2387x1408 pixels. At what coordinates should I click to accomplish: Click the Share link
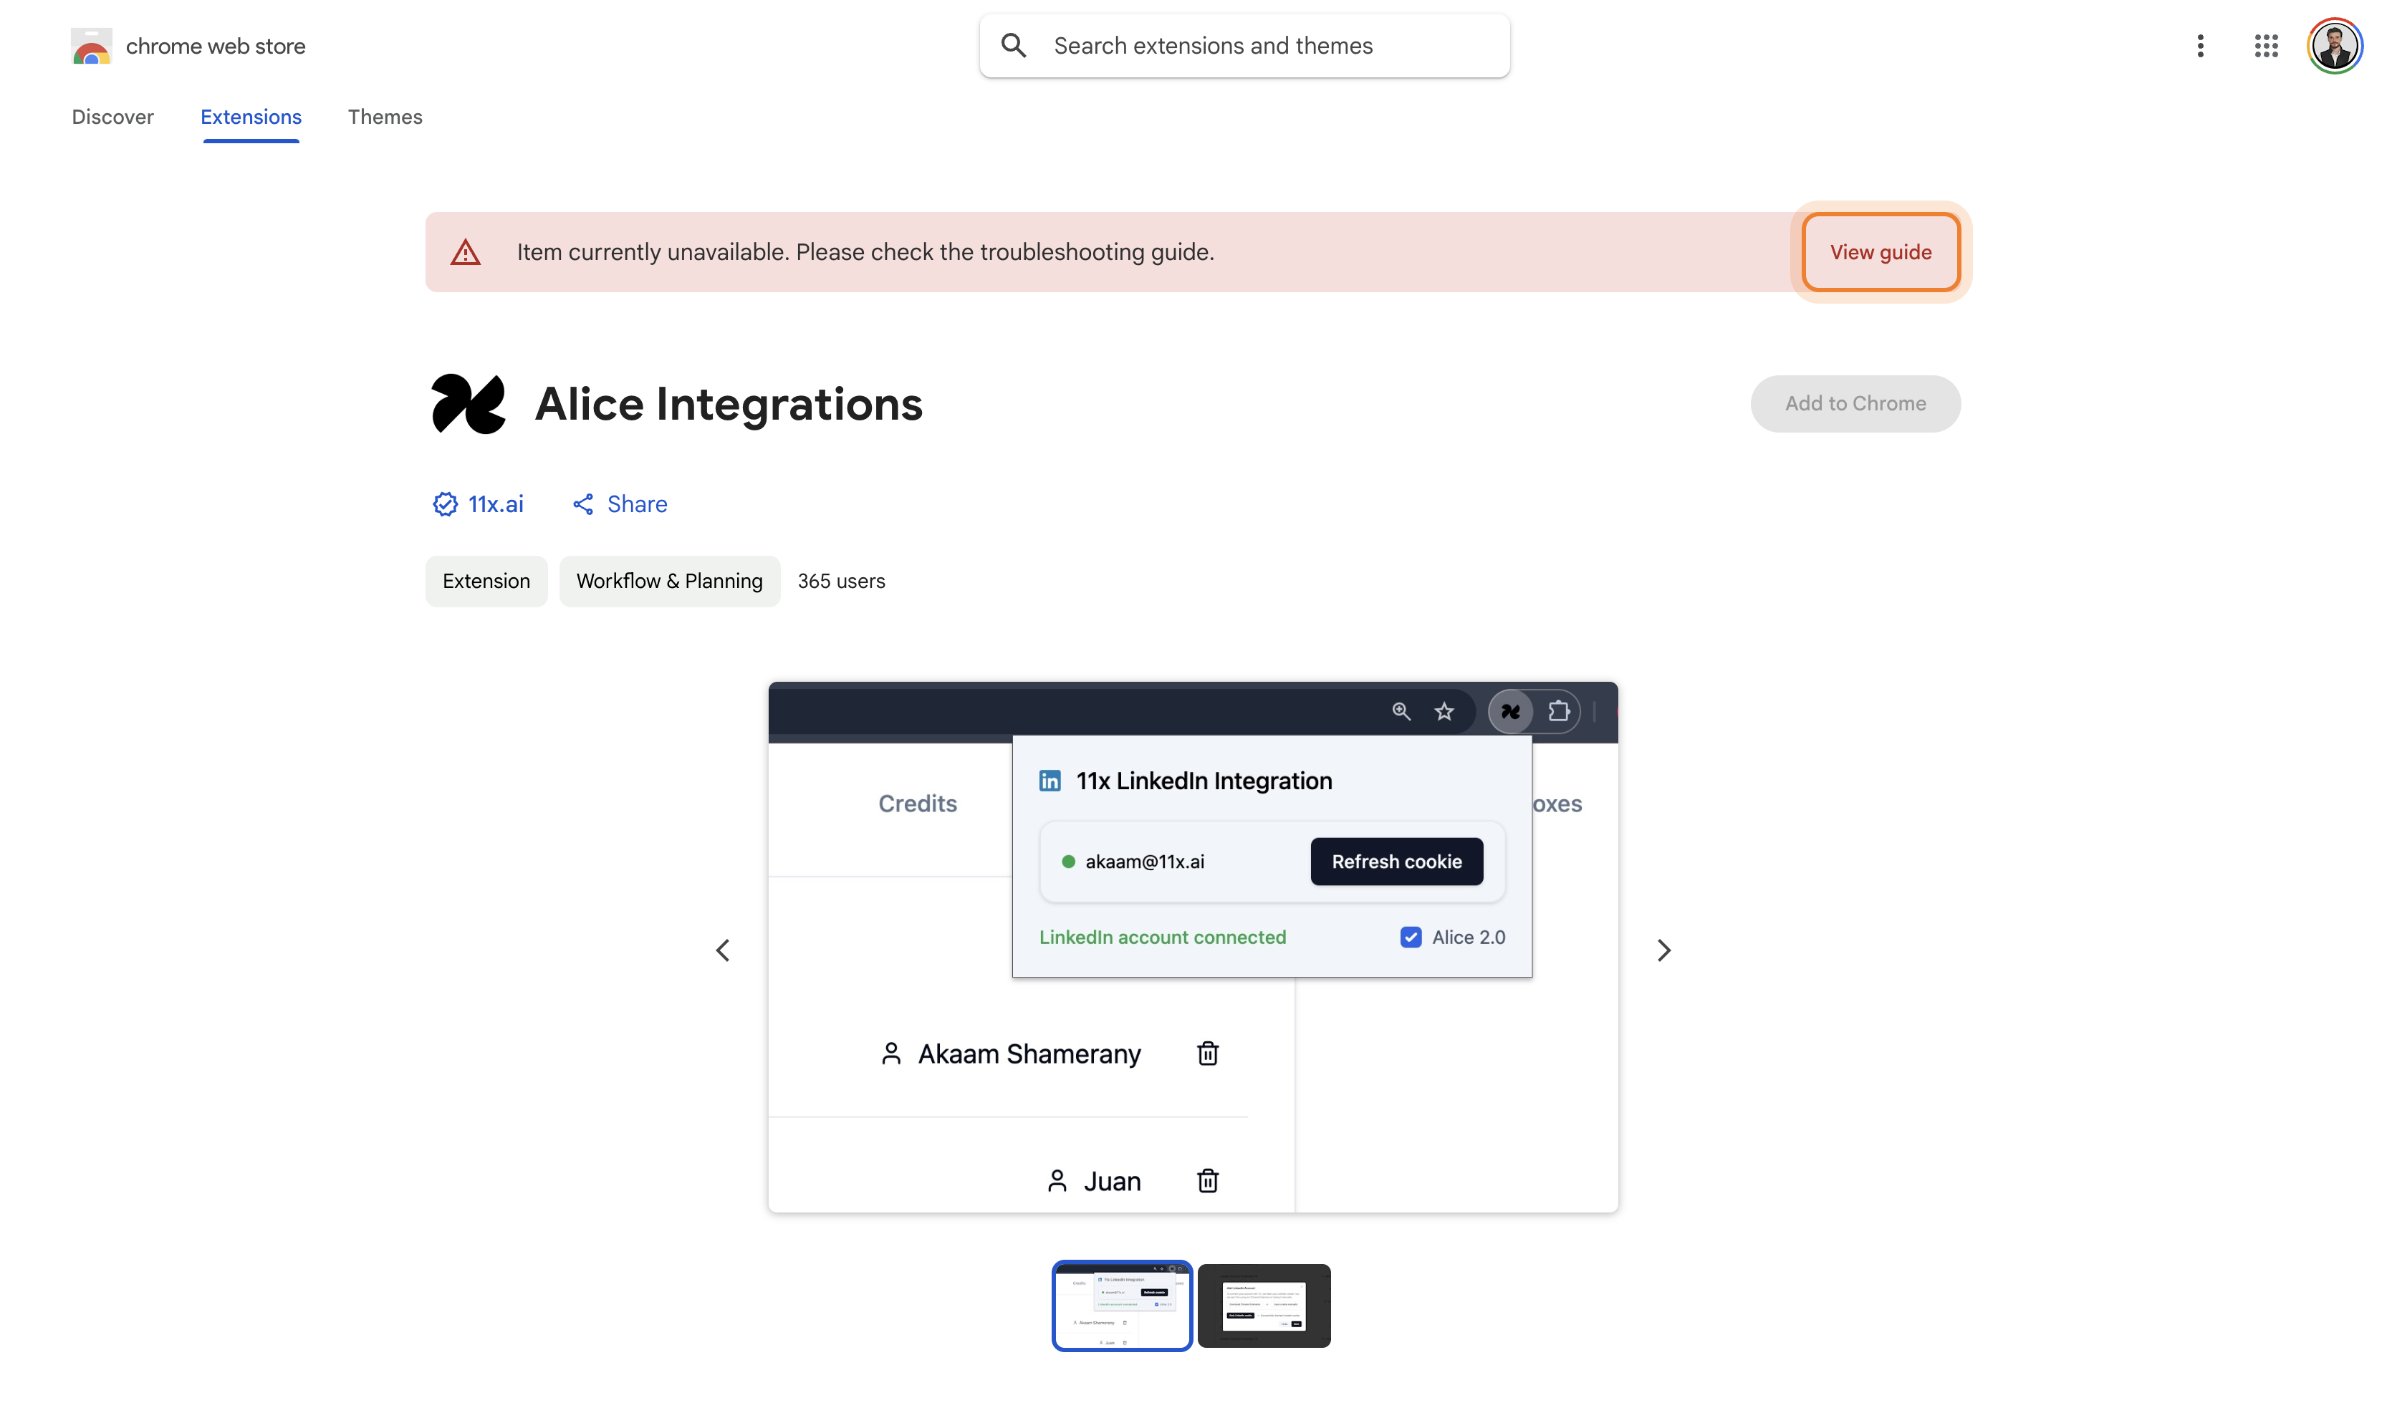[637, 503]
